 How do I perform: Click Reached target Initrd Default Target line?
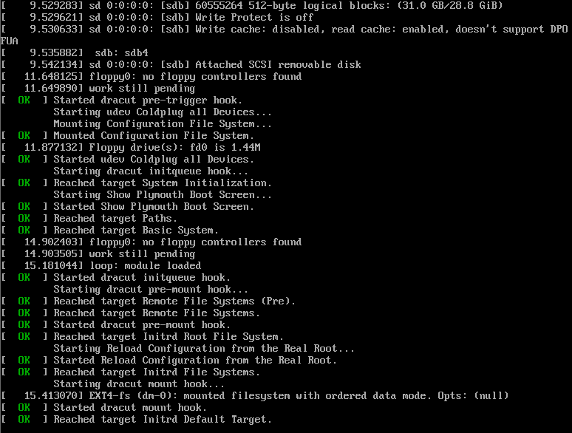click(x=136, y=420)
